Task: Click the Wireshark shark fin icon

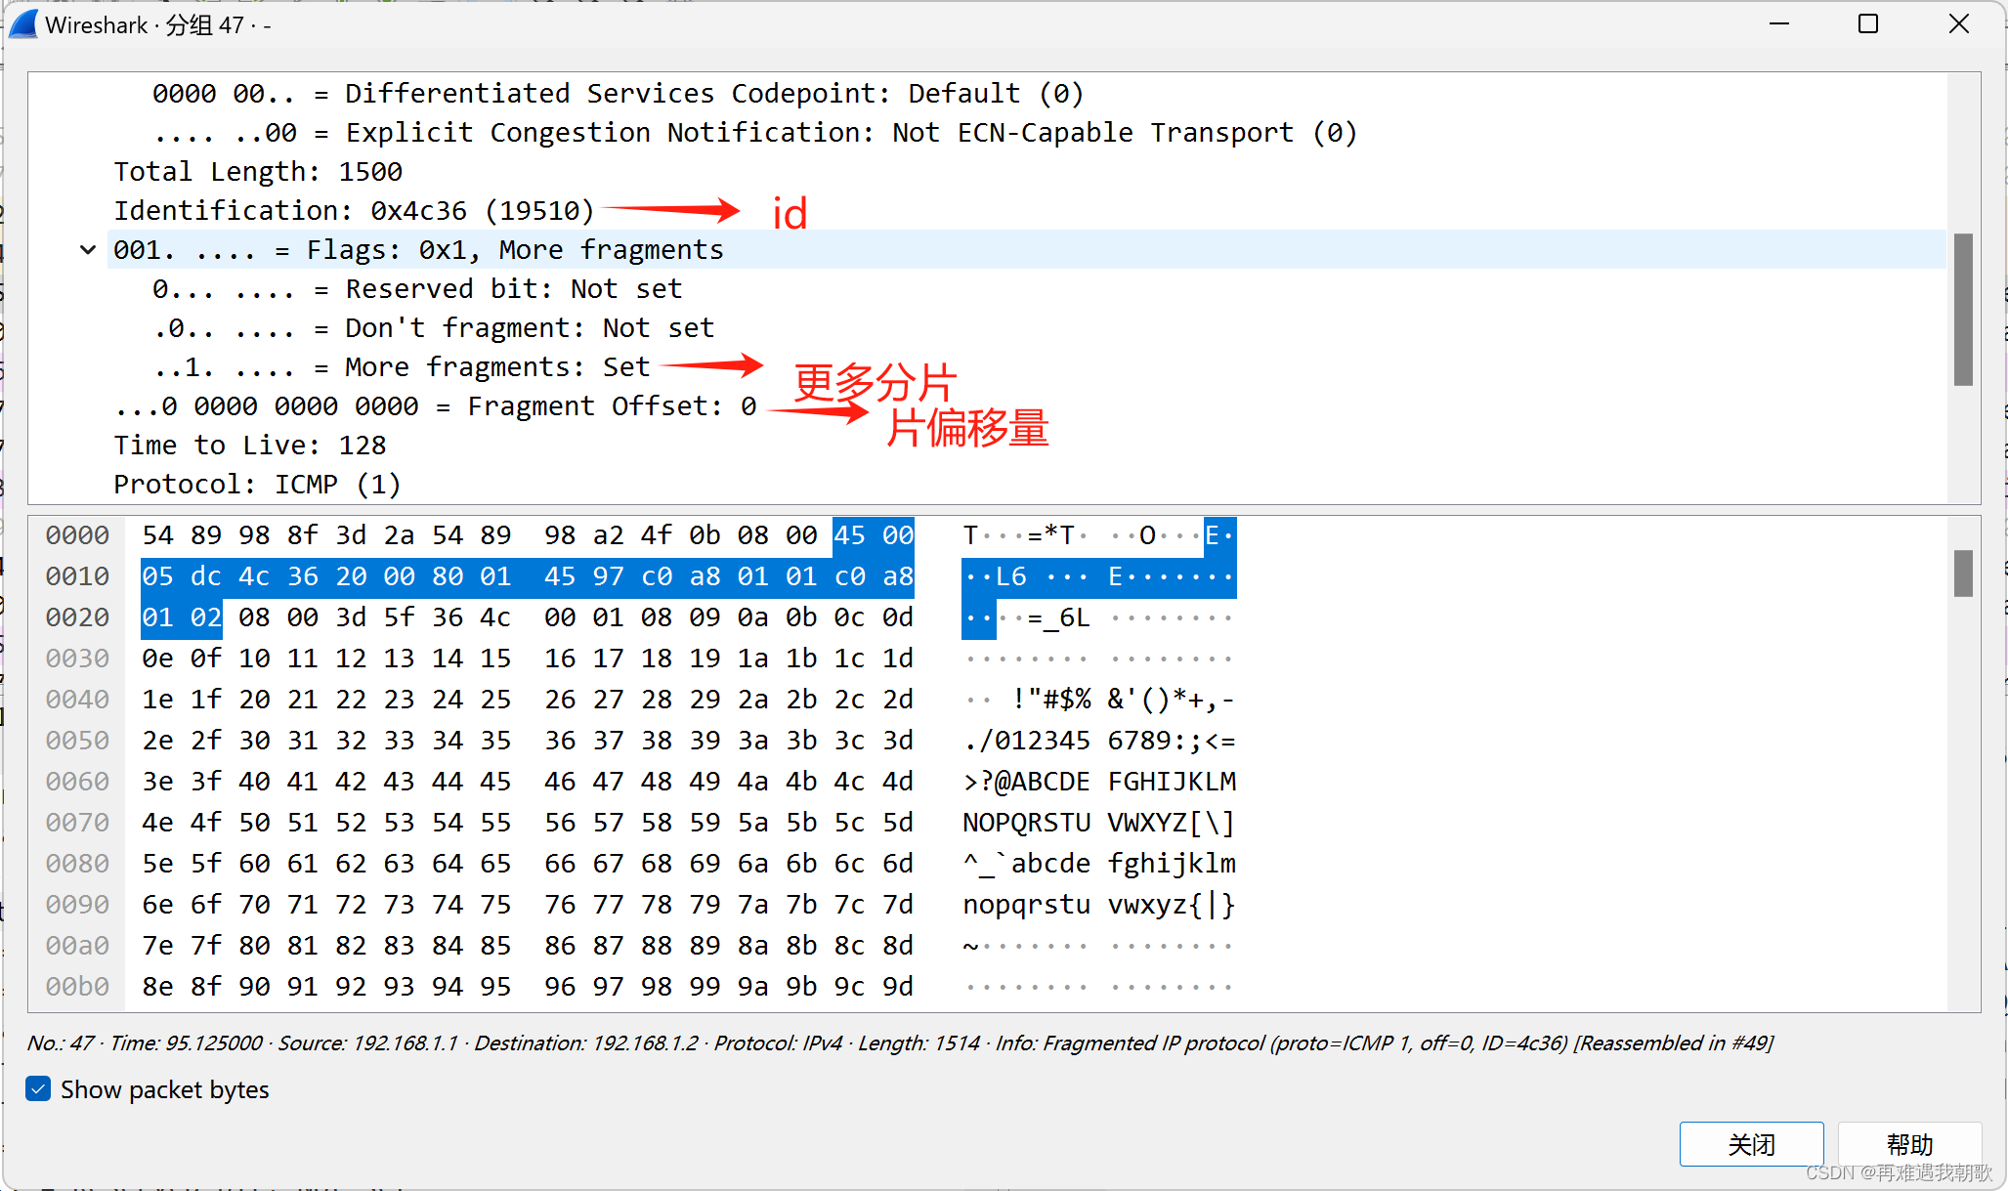Action: 23,24
